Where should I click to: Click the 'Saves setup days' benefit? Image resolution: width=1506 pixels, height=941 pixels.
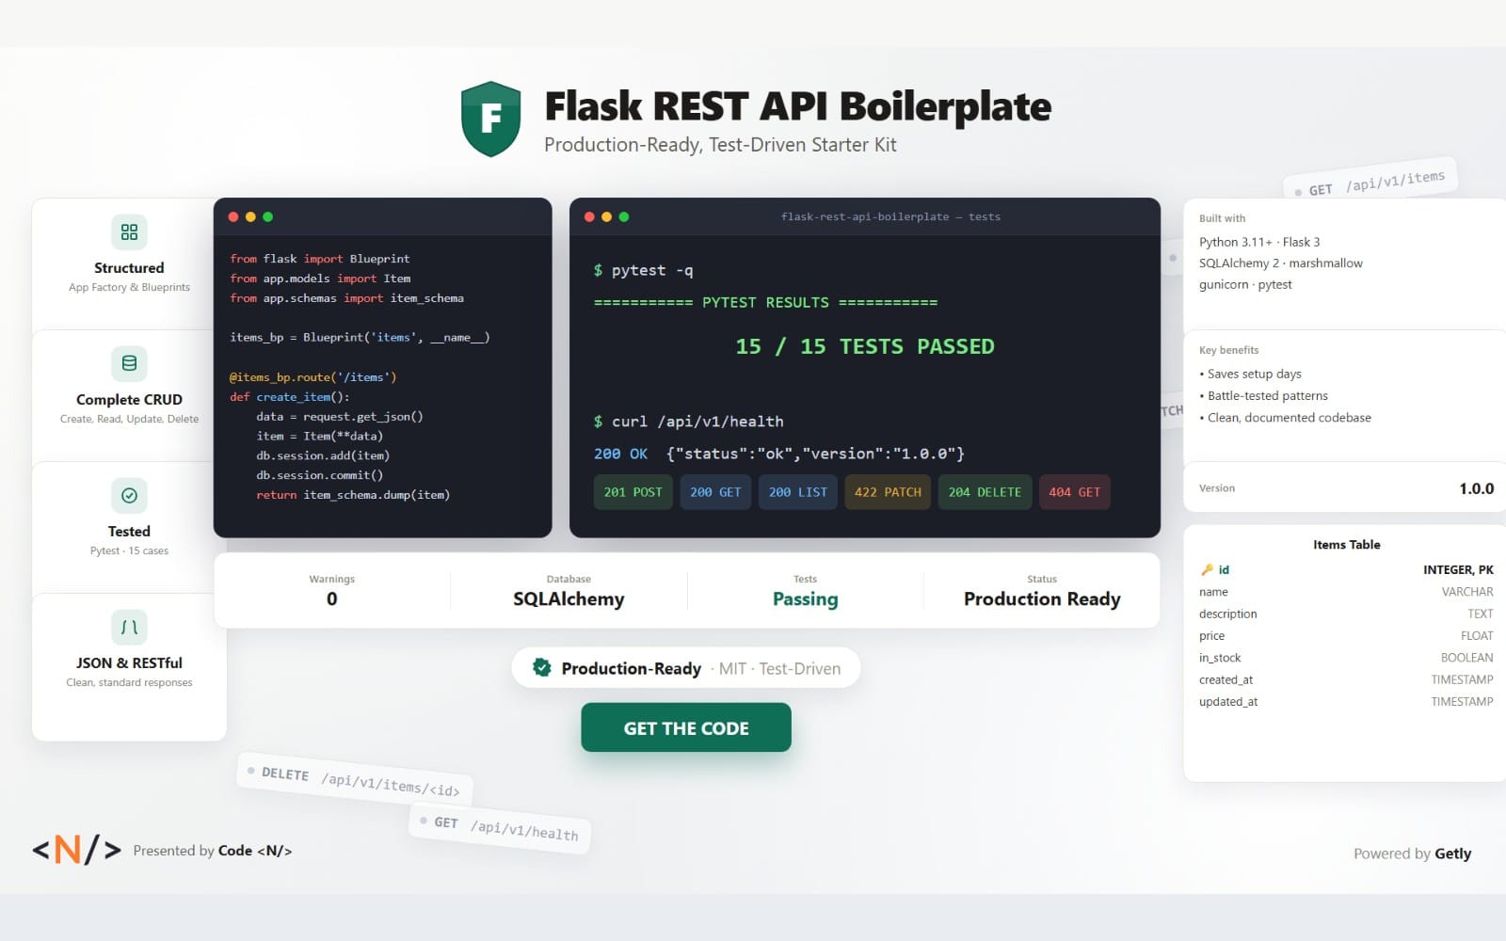[x=1250, y=374]
